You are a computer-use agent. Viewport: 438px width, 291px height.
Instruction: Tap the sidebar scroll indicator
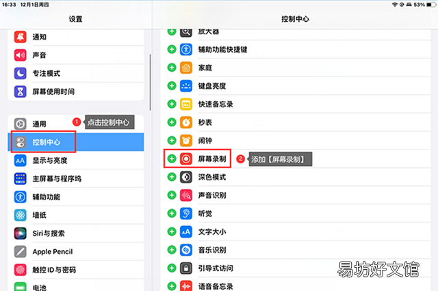(x=150, y=82)
